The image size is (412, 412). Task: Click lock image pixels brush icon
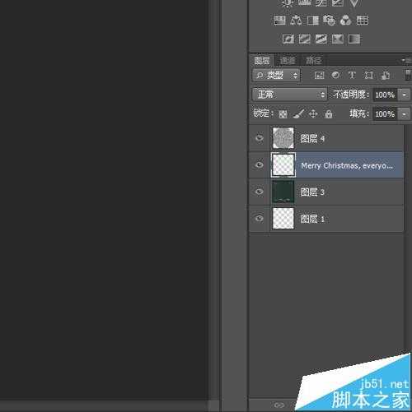(298, 113)
